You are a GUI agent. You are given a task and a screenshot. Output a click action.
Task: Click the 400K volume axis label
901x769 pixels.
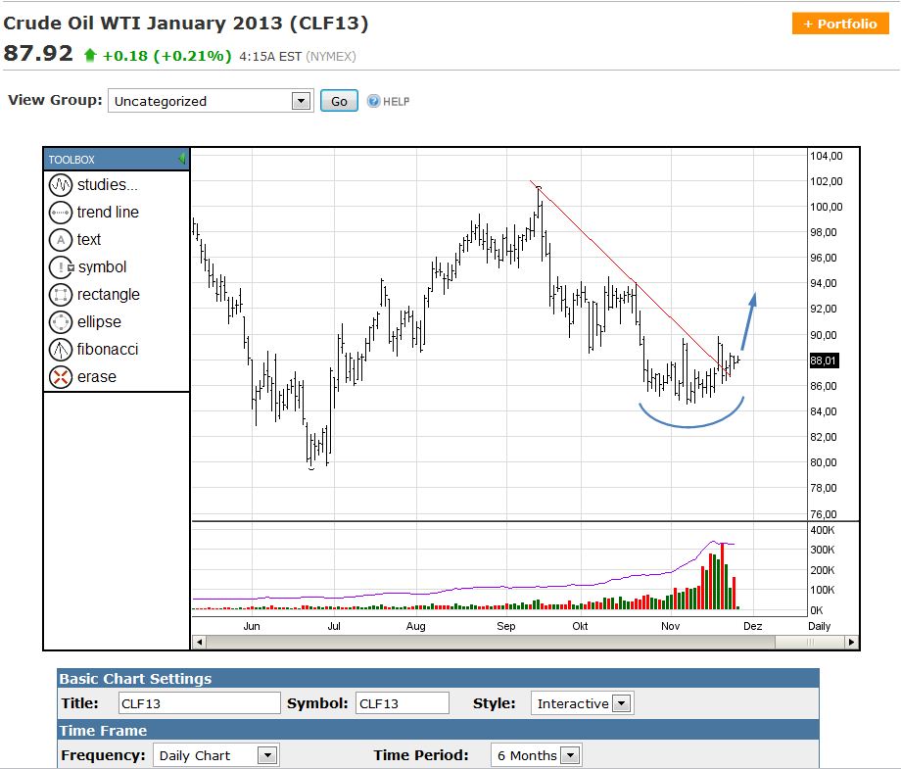(822, 531)
